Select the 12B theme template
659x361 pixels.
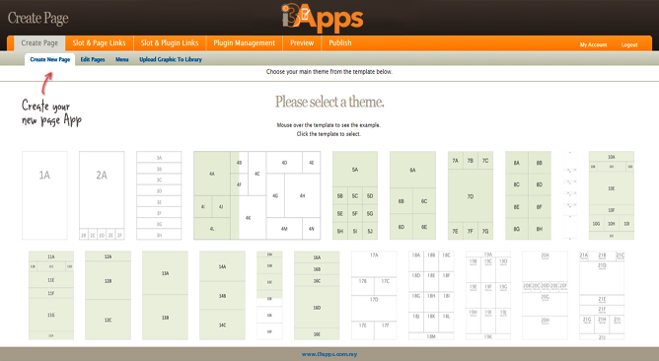pyautogui.click(x=108, y=296)
